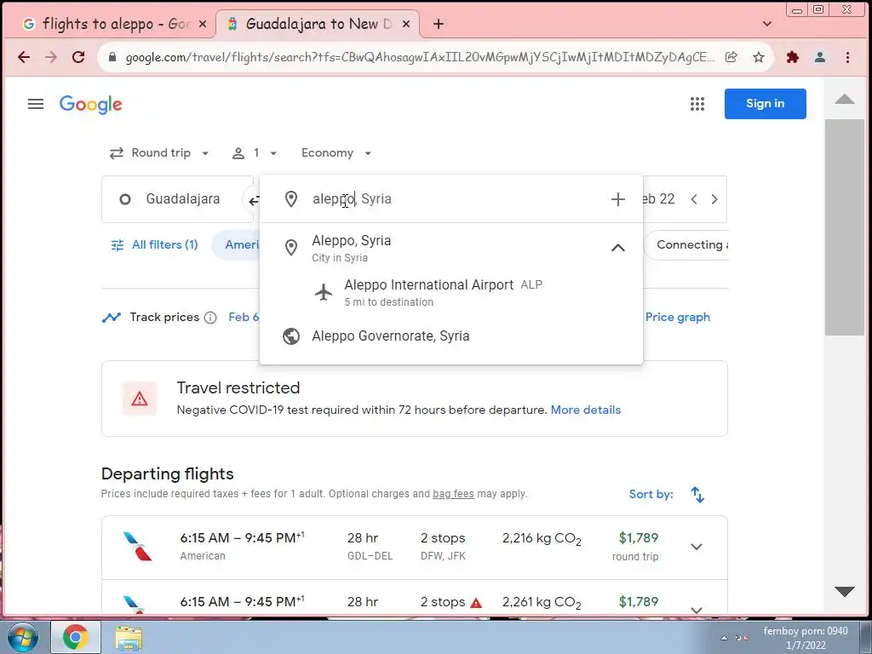Expand the first American $1,789 flight

click(x=697, y=547)
